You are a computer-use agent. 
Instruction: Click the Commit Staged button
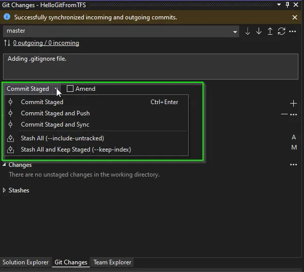(28, 89)
